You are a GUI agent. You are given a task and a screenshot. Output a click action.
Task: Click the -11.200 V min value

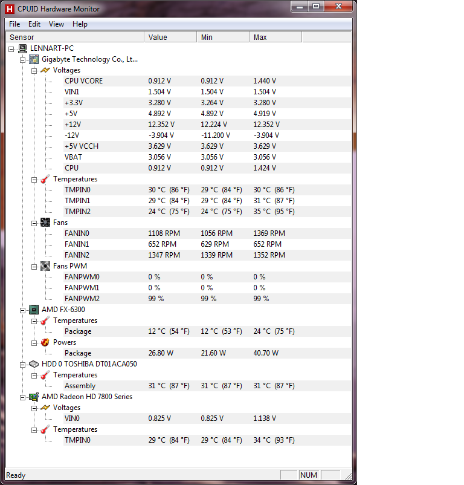pos(216,135)
